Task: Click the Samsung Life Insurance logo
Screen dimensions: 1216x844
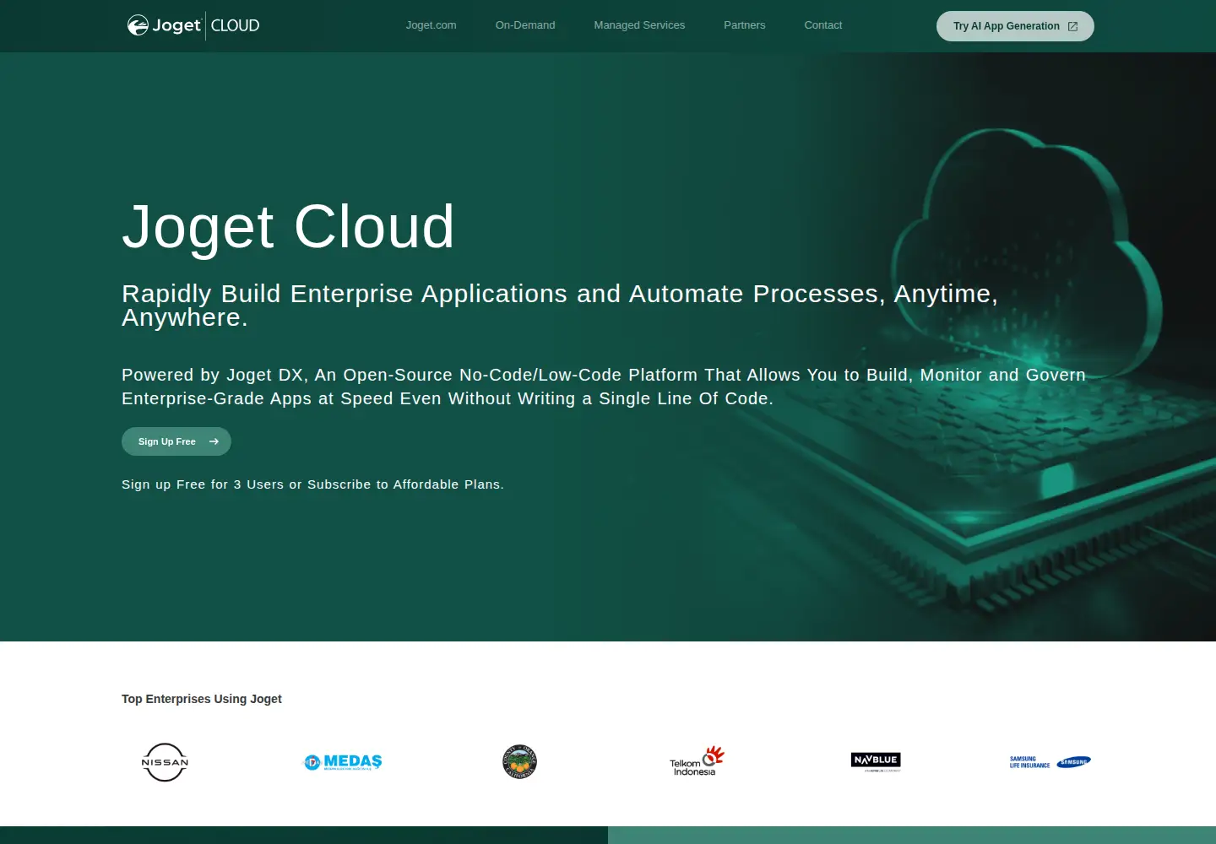Action: point(1050,762)
